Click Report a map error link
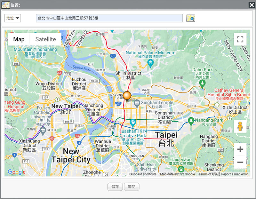Screen dimensions: 256x199 pos(235,174)
